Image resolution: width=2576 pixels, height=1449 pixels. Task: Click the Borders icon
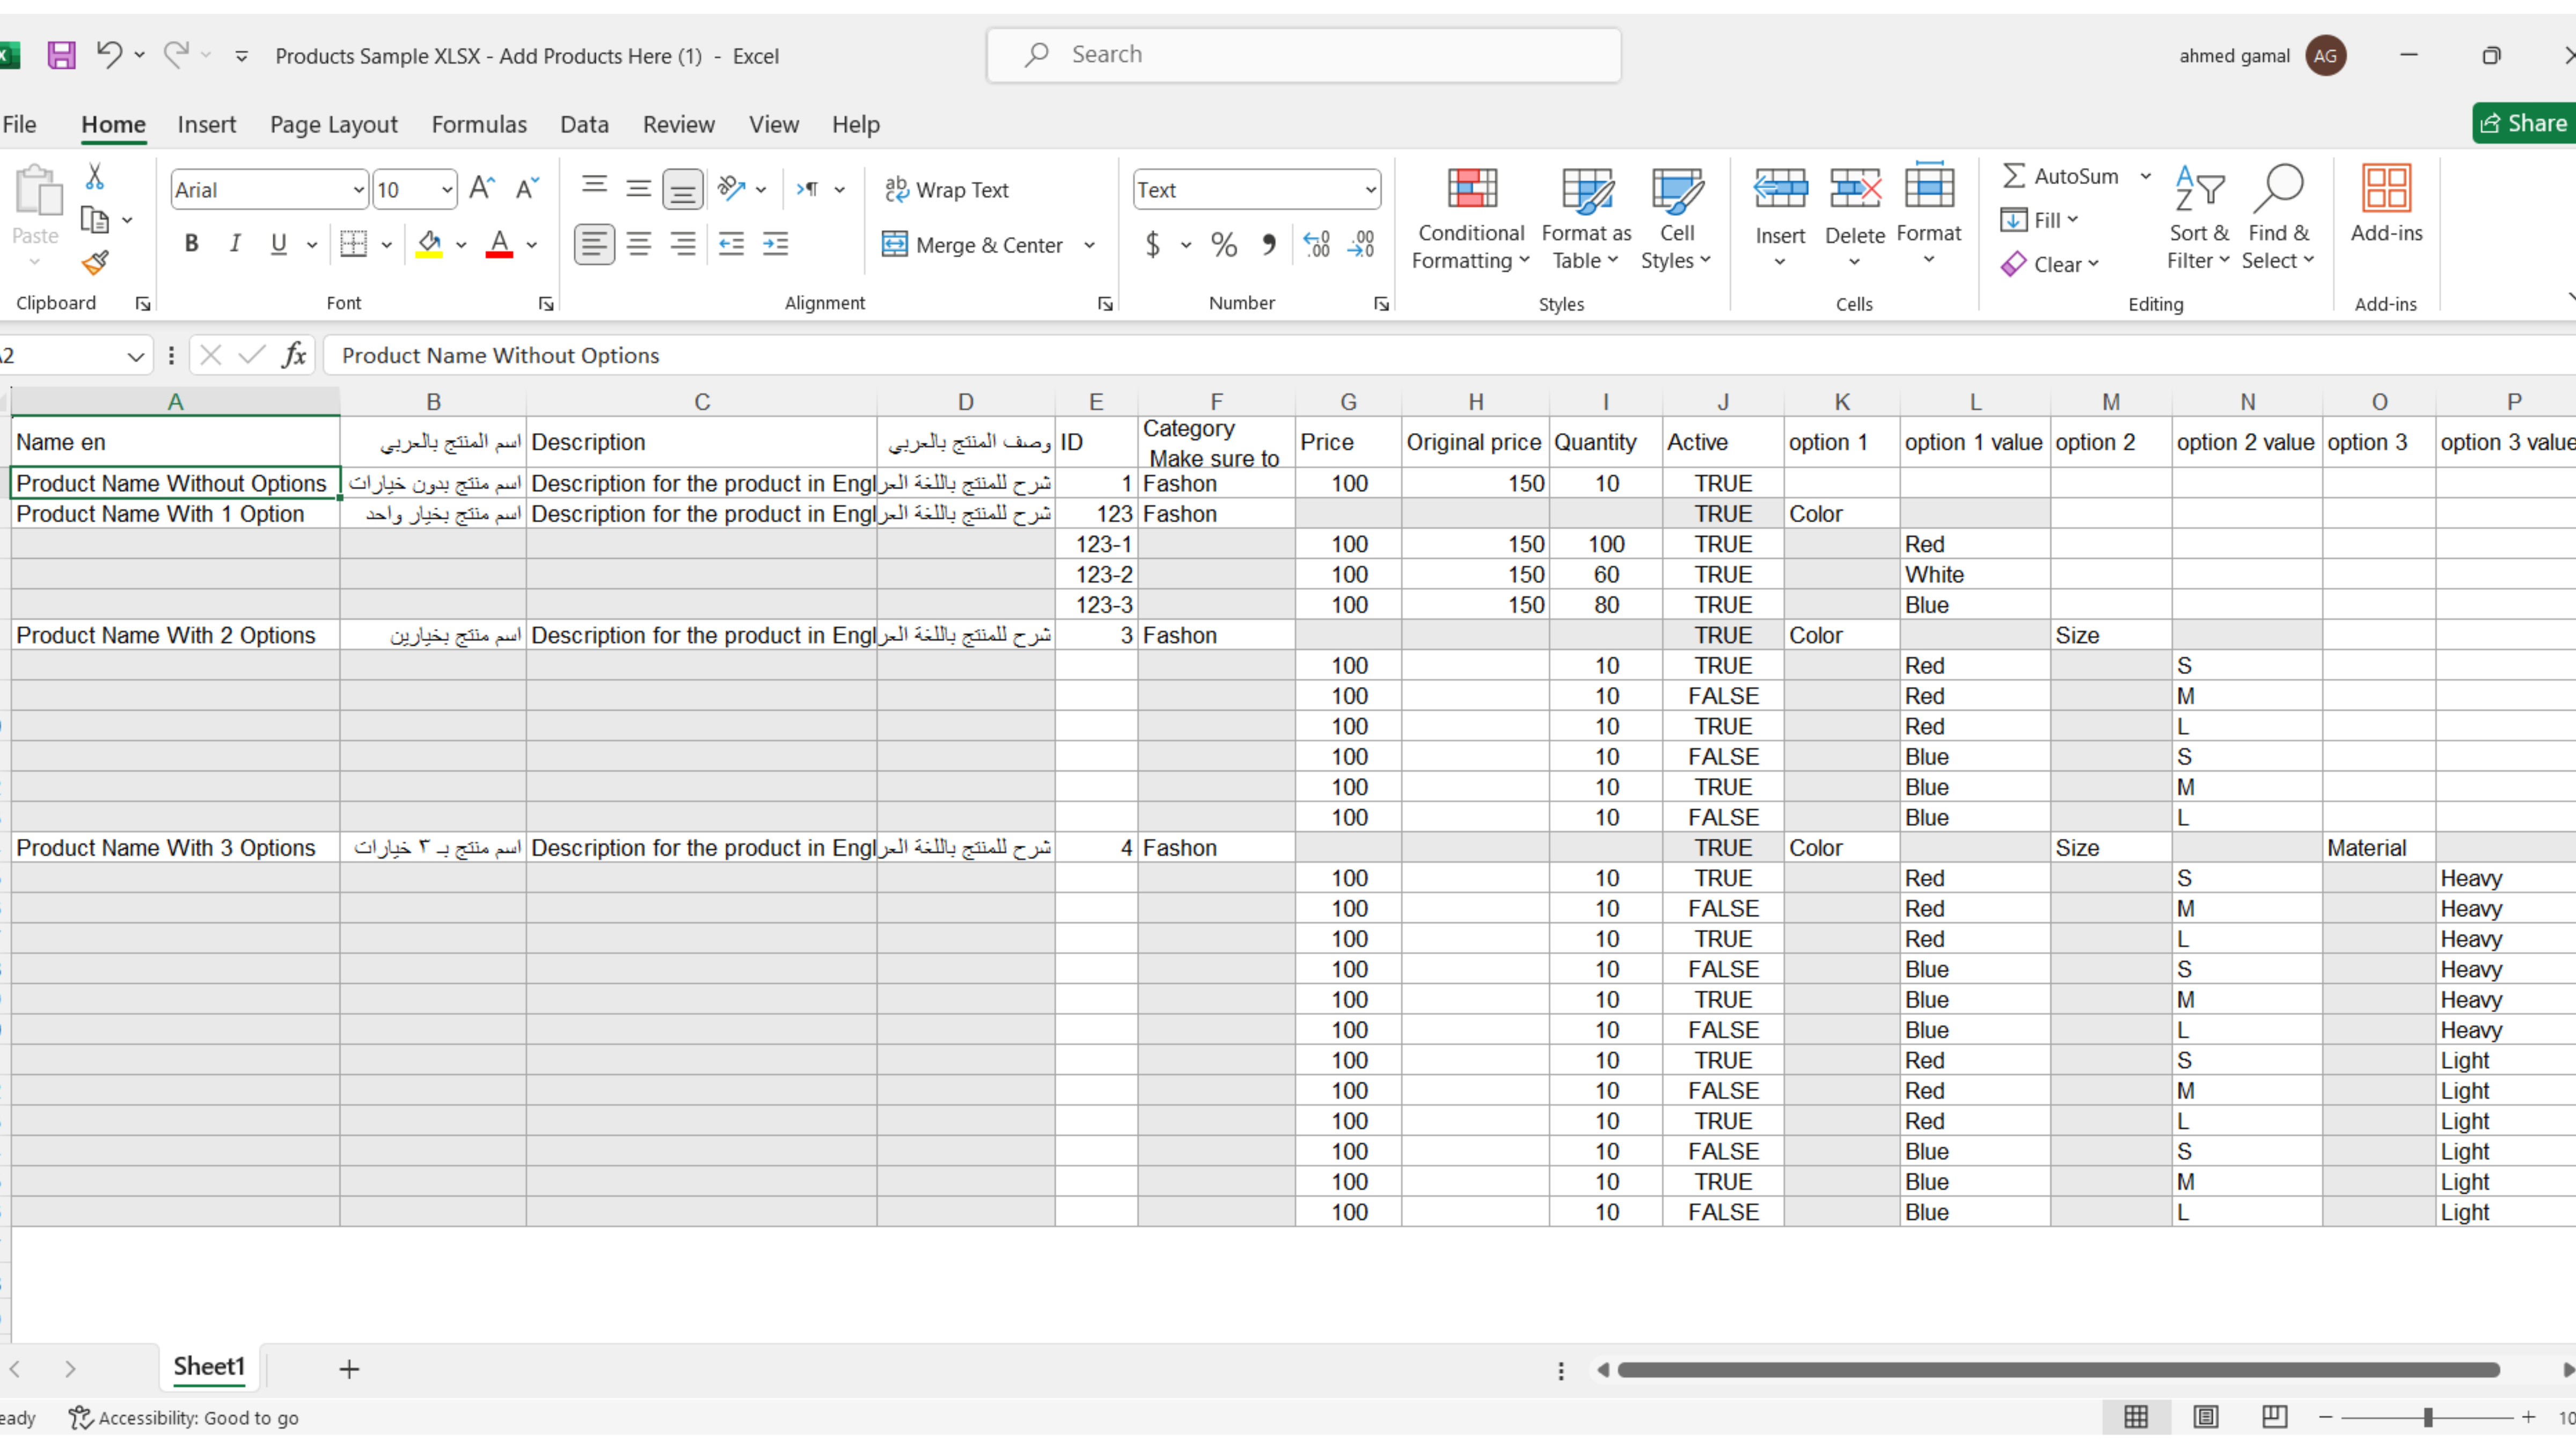coord(353,244)
